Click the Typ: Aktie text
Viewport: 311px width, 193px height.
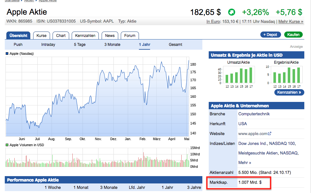pos(127,21)
